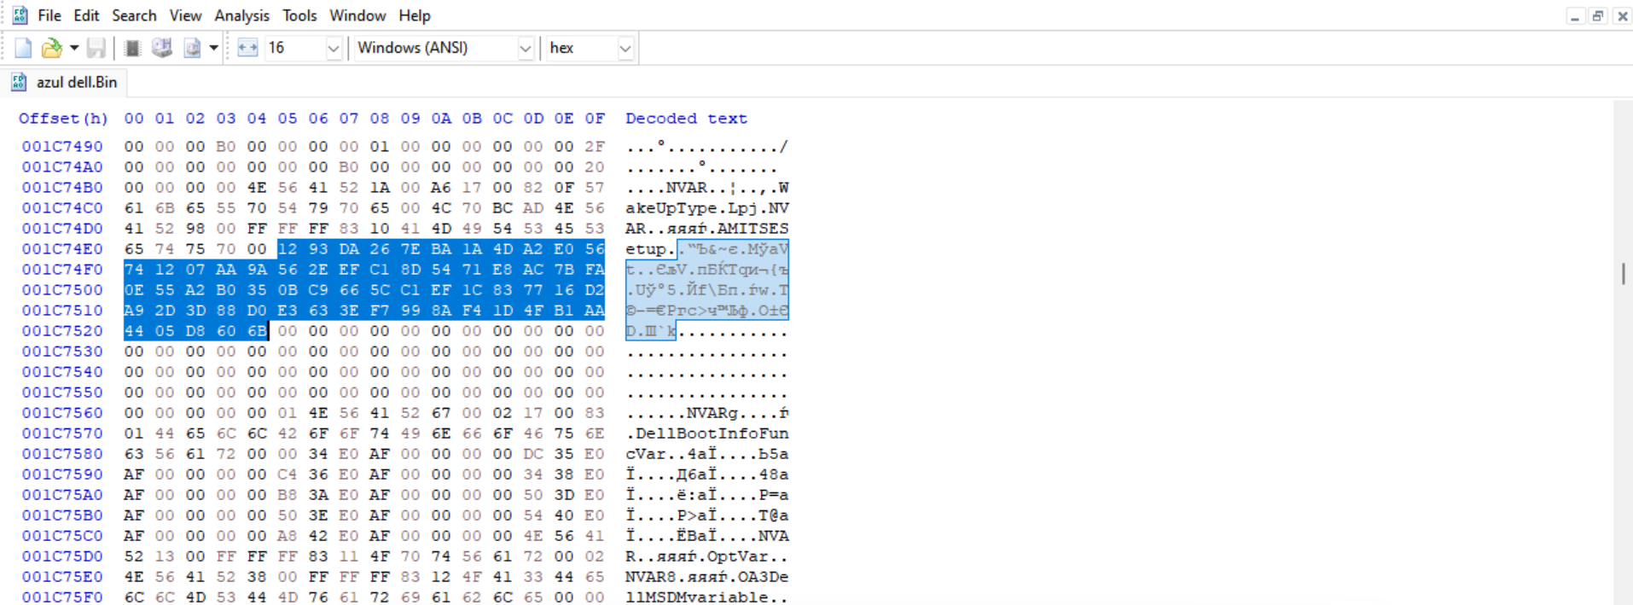Click decoded text ......NVARg.... row

[x=707, y=413]
